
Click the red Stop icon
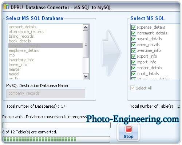[128, 129]
